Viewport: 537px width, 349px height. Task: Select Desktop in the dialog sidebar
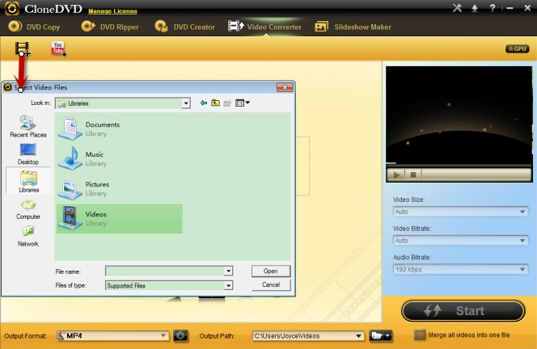coord(28,154)
